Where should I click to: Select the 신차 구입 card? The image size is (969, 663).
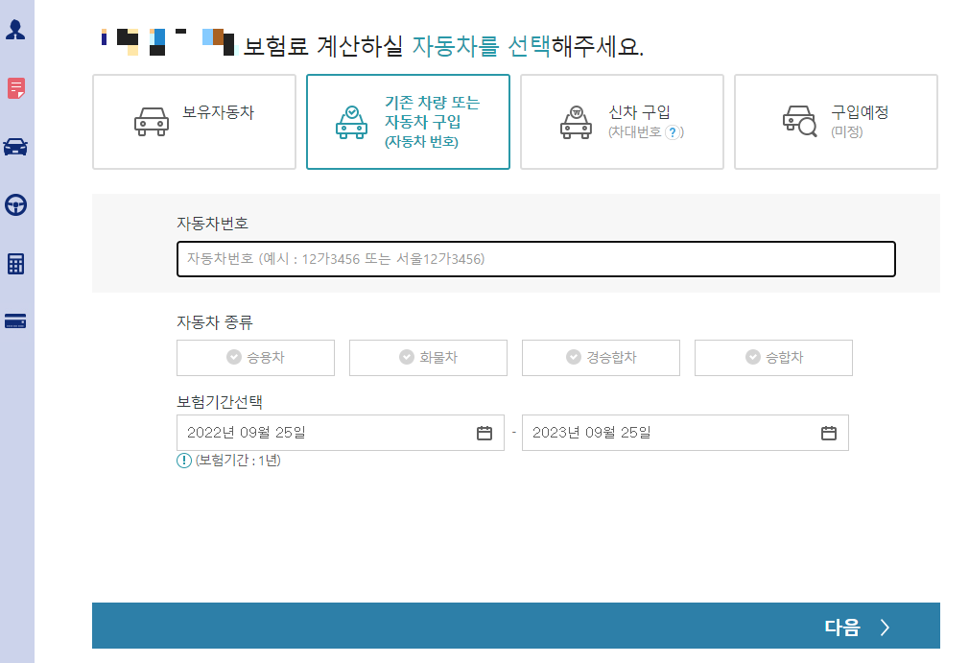tap(622, 122)
